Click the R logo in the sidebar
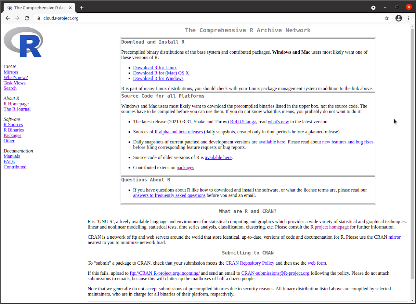Viewport: 416px width, 304px height. 23,42
